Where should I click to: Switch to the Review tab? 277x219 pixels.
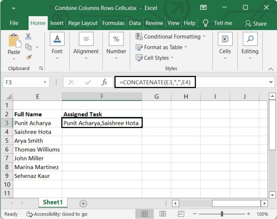point(154,23)
